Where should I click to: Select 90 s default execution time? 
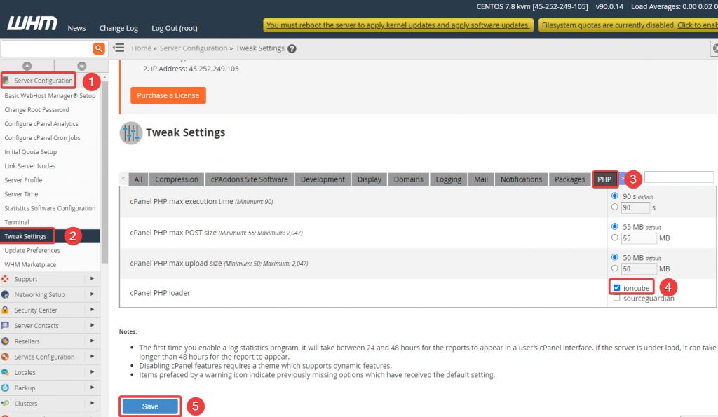coord(614,196)
